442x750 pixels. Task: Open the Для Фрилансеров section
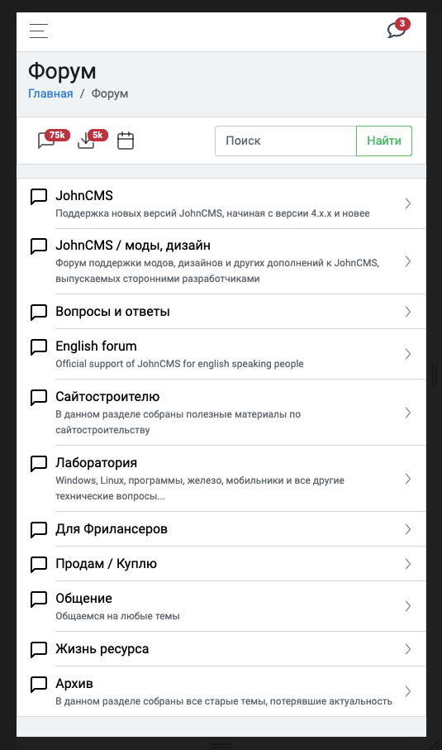point(221,529)
